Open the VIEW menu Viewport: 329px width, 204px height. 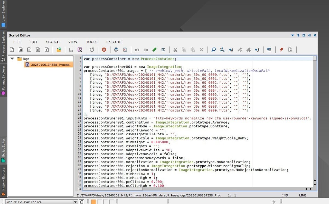(x=73, y=42)
